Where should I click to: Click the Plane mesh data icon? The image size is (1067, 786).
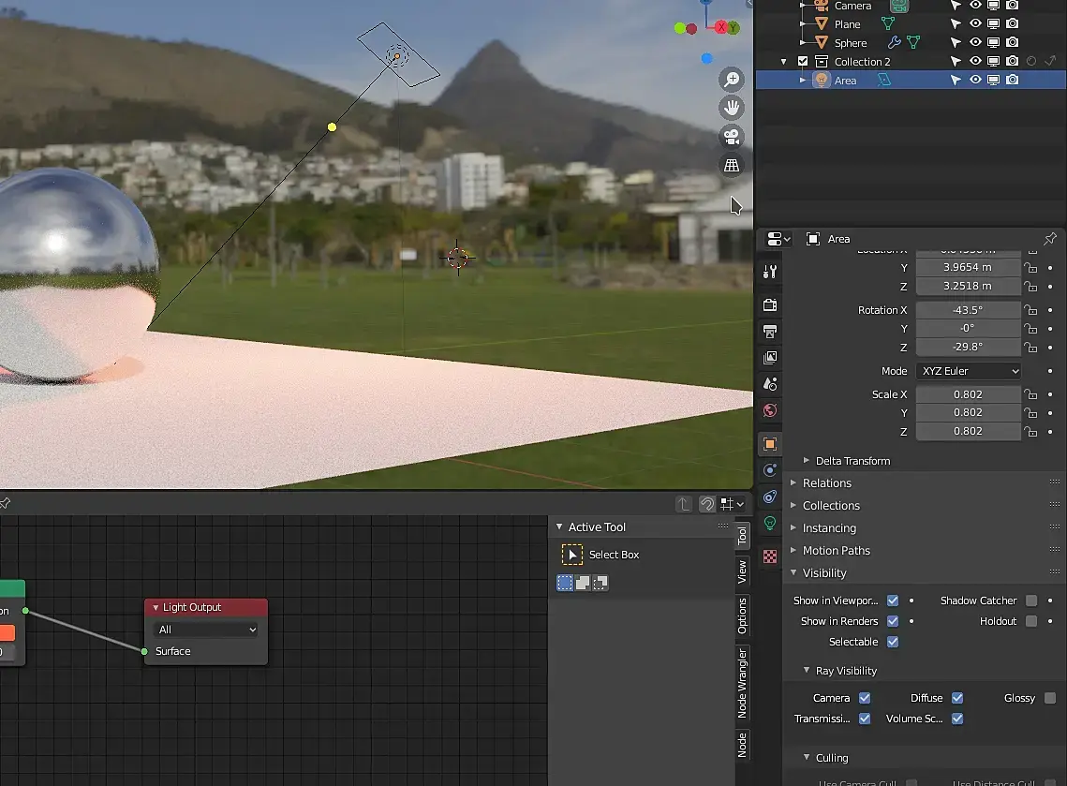pos(888,23)
